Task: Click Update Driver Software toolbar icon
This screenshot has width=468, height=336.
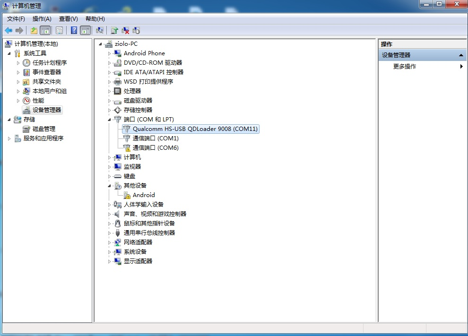Action: click(114, 30)
